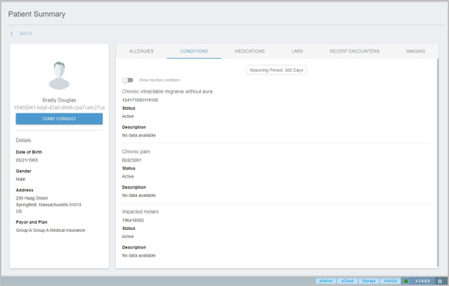449x286 pixels.
Task: Go to the Recent Encounters tab
Action: coord(354,51)
